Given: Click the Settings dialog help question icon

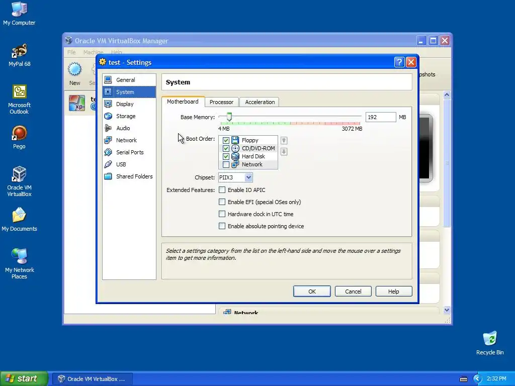Looking at the screenshot, I should pos(399,62).
